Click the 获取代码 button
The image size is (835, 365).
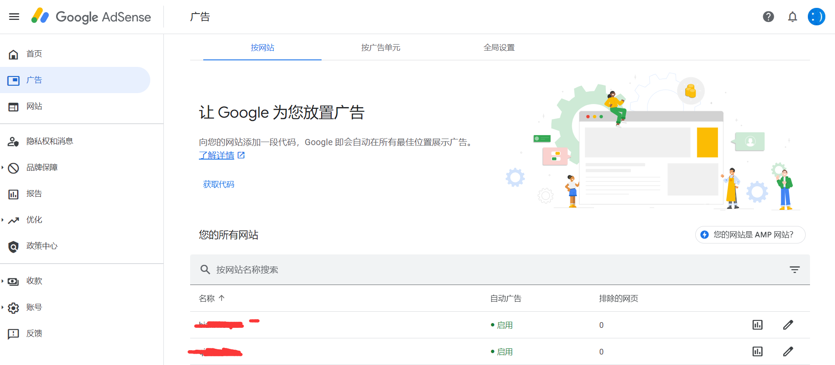pos(219,184)
